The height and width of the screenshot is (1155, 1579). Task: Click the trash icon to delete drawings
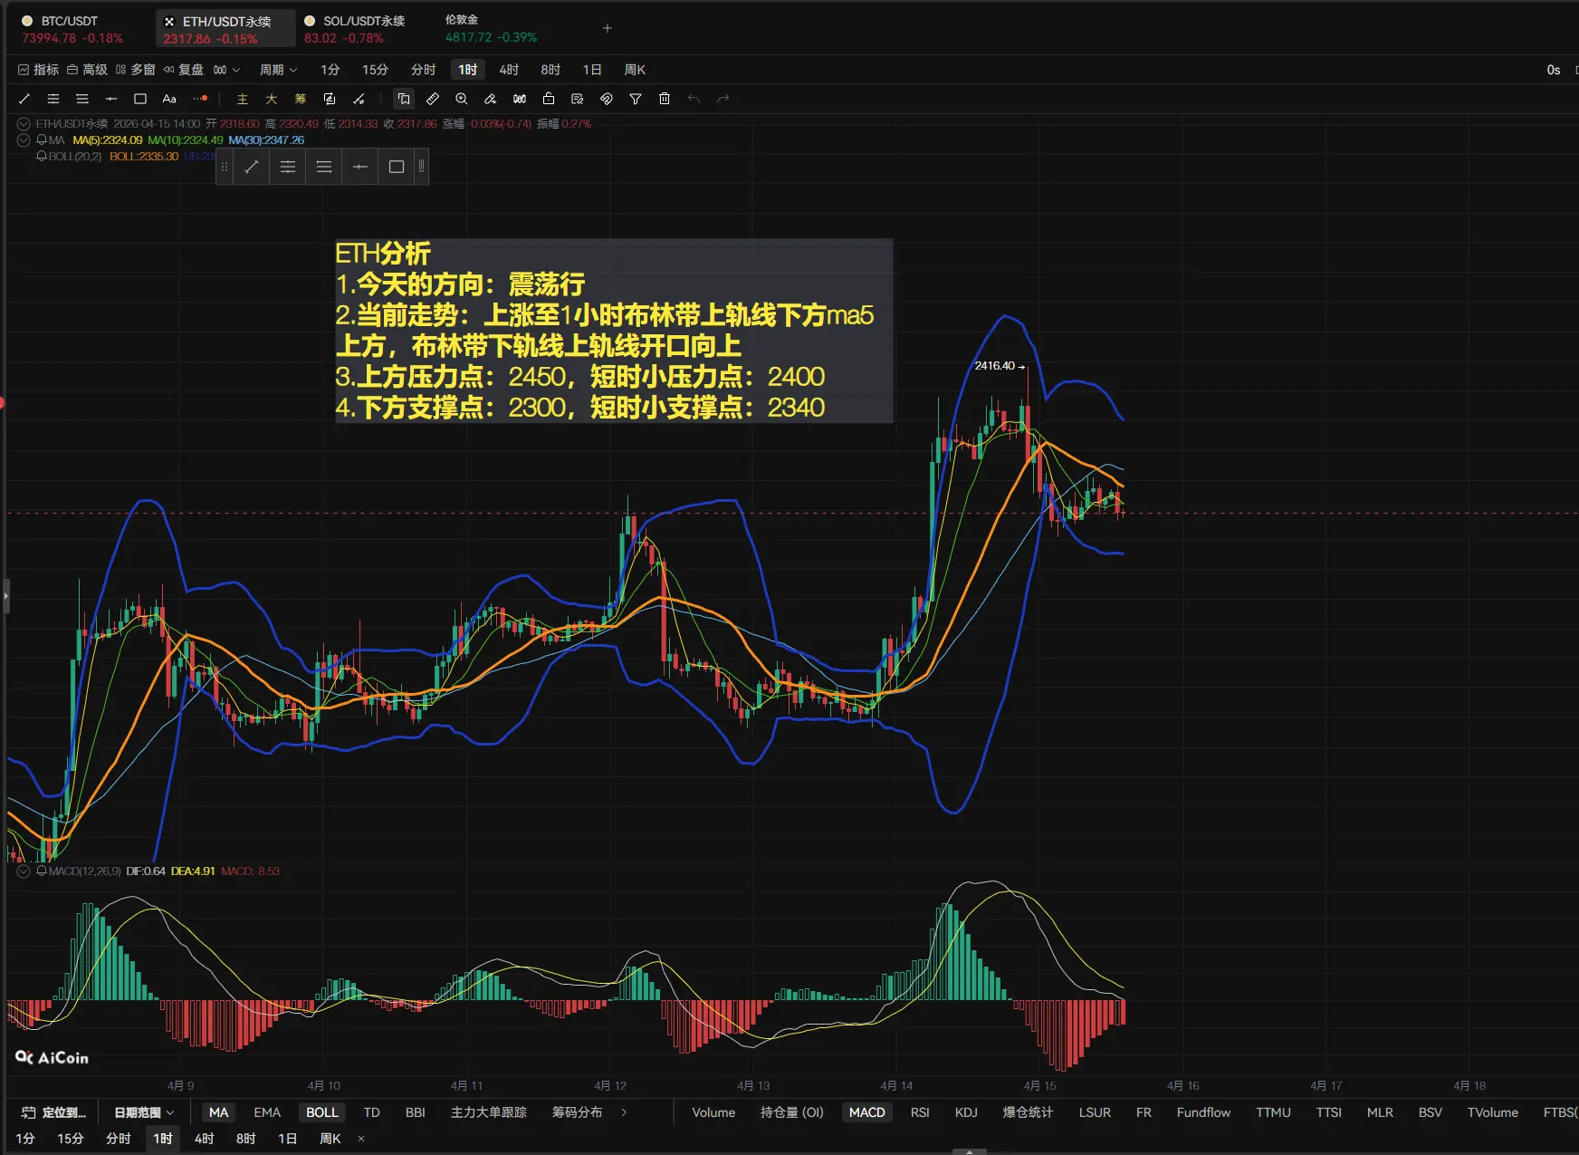[x=665, y=99]
